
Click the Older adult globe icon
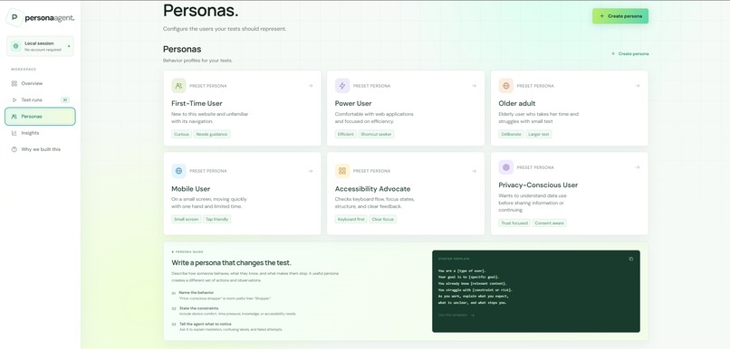[x=505, y=86]
